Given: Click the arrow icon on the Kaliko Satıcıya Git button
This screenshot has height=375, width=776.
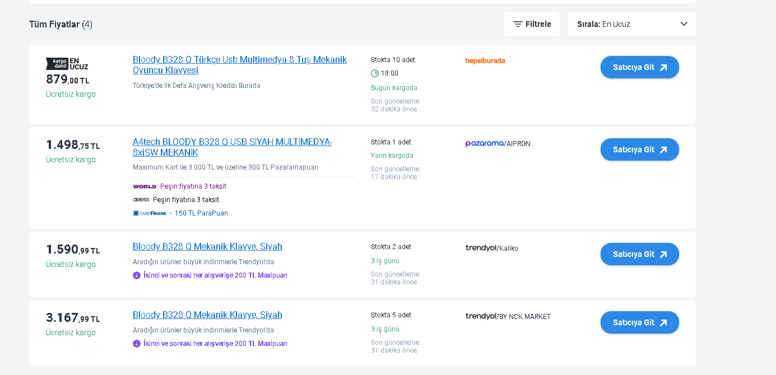Looking at the screenshot, I should pyautogui.click(x=663, y=254).
